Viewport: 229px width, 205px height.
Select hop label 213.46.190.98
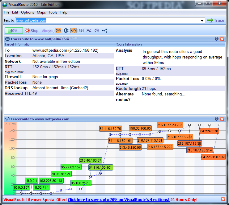[x=130, y=147]
